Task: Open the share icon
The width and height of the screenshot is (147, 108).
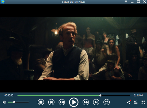Action: [129, 102]
